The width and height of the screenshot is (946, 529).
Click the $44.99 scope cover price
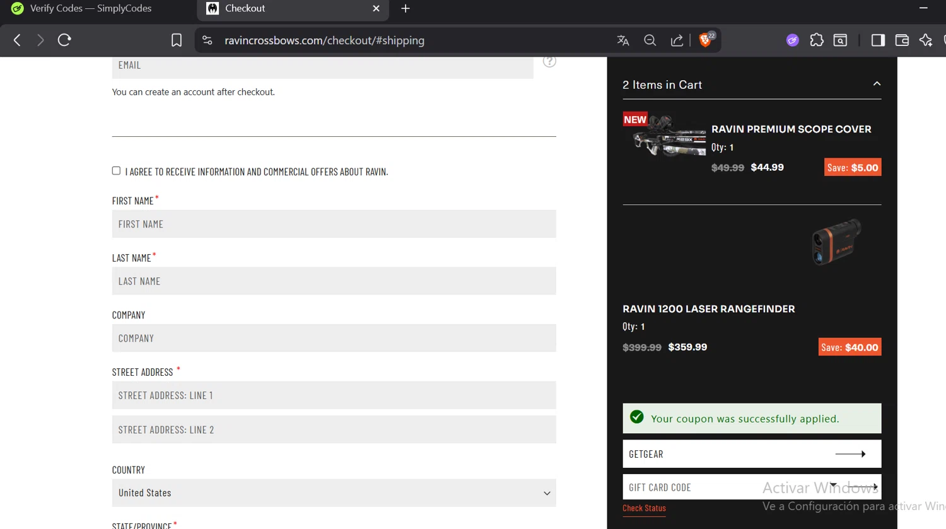click(x=768, y=168)
